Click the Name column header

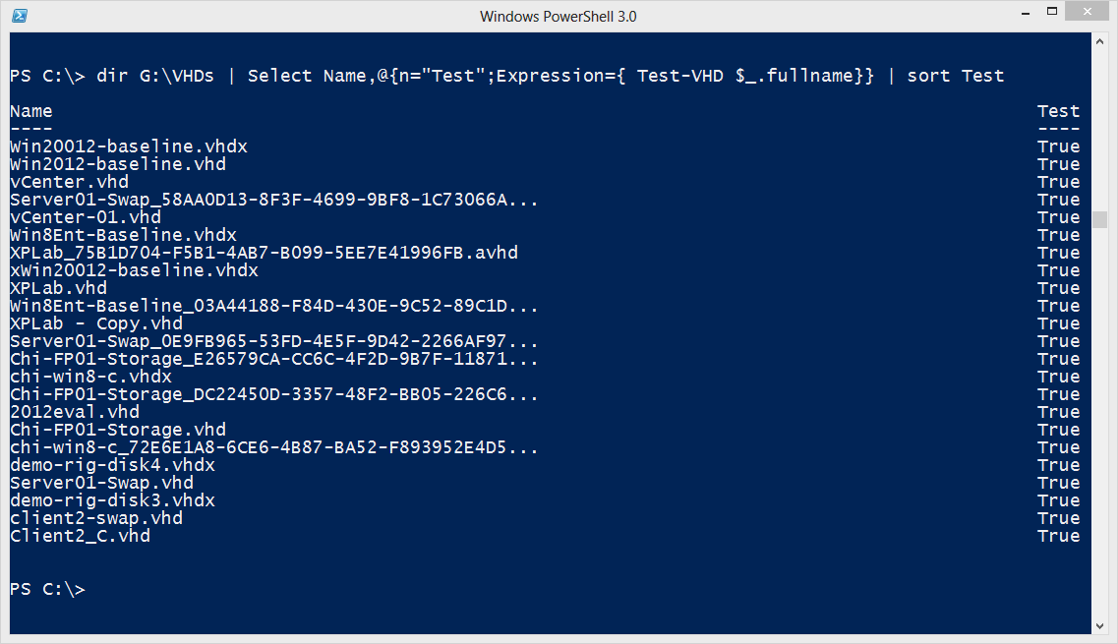coord(31,111)
